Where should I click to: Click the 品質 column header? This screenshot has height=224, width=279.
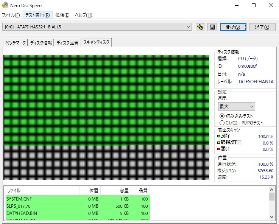[140, 191]
